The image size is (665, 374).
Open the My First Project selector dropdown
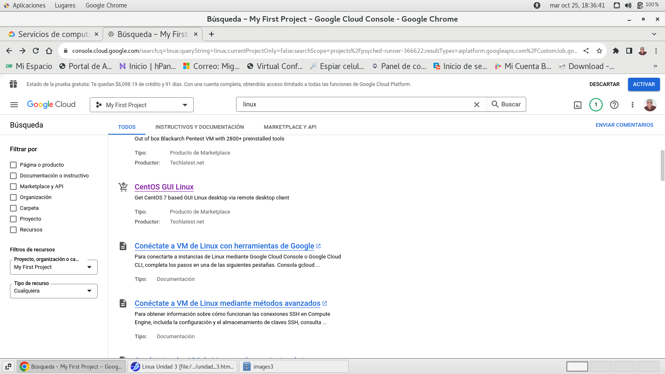(x=142, y=105)
